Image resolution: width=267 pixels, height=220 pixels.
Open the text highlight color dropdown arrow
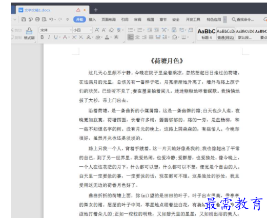[x=102, y=37]
